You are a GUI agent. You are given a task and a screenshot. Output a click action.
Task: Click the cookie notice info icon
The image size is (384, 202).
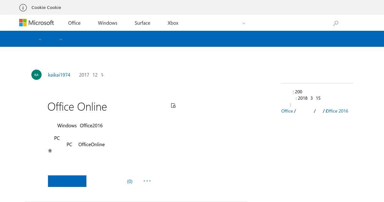23,7
